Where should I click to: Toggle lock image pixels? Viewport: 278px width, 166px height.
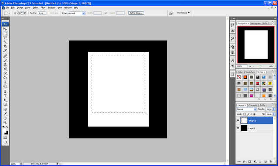(248, 114)
